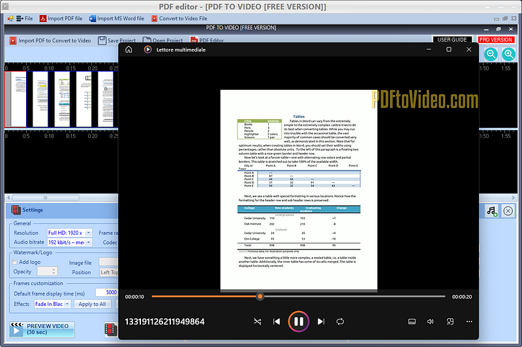Screen dimensions: 522x347
Task: Open the logo Position dropdown
Action: click(x=109, y=272)
